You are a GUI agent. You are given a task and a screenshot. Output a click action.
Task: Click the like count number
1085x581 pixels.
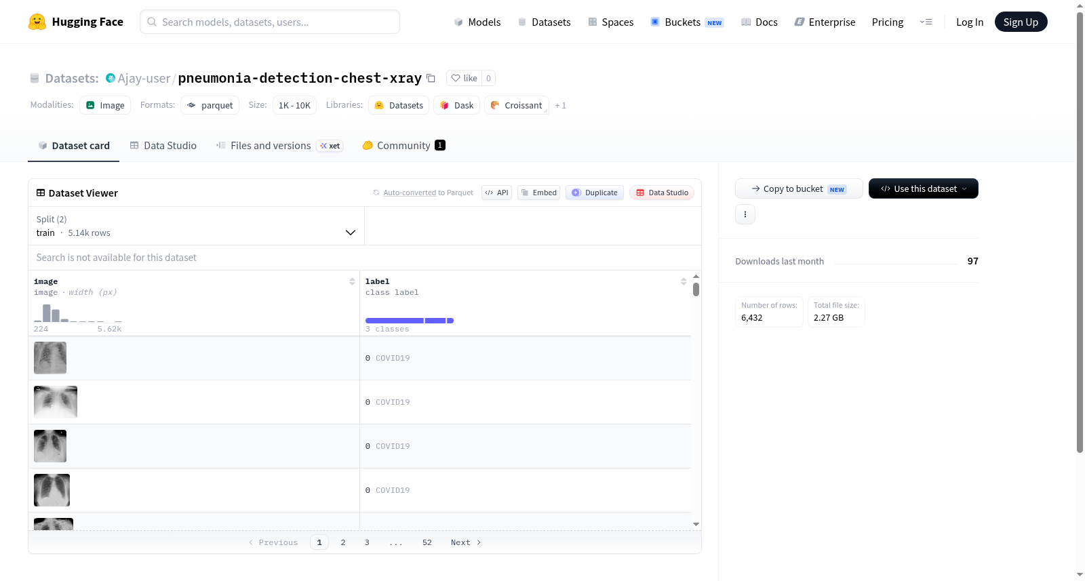tap(488, 78)
